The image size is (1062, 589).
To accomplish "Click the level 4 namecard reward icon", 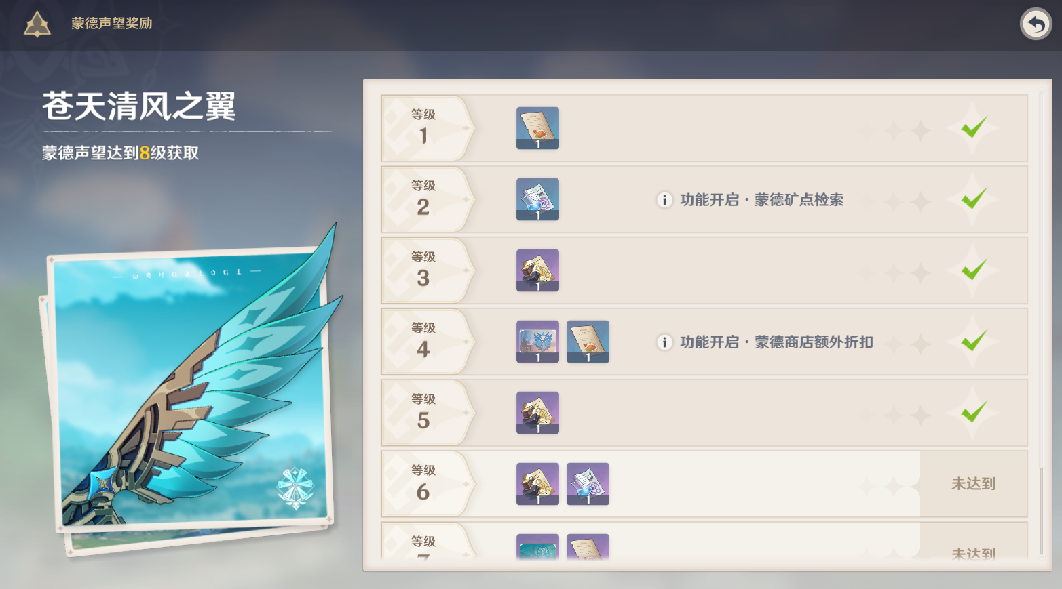I will pyautogui.click(x=537, y=342).
